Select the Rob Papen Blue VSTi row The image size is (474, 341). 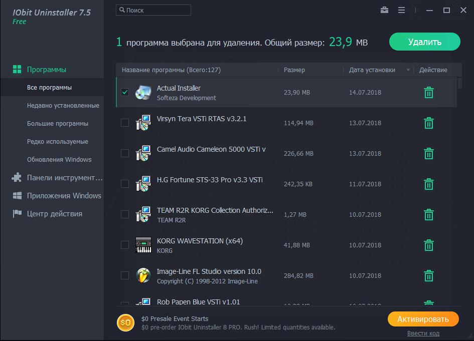pos(286,302)
